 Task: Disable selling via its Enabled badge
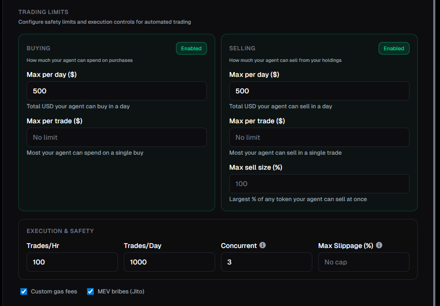click(x=394, y=48)
